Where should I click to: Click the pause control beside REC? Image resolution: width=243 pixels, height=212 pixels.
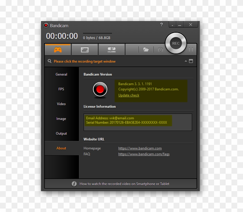(x=191, y=49)
